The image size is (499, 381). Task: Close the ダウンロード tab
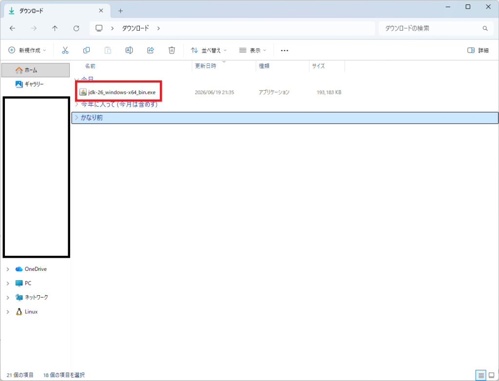[x=101, y=11]
